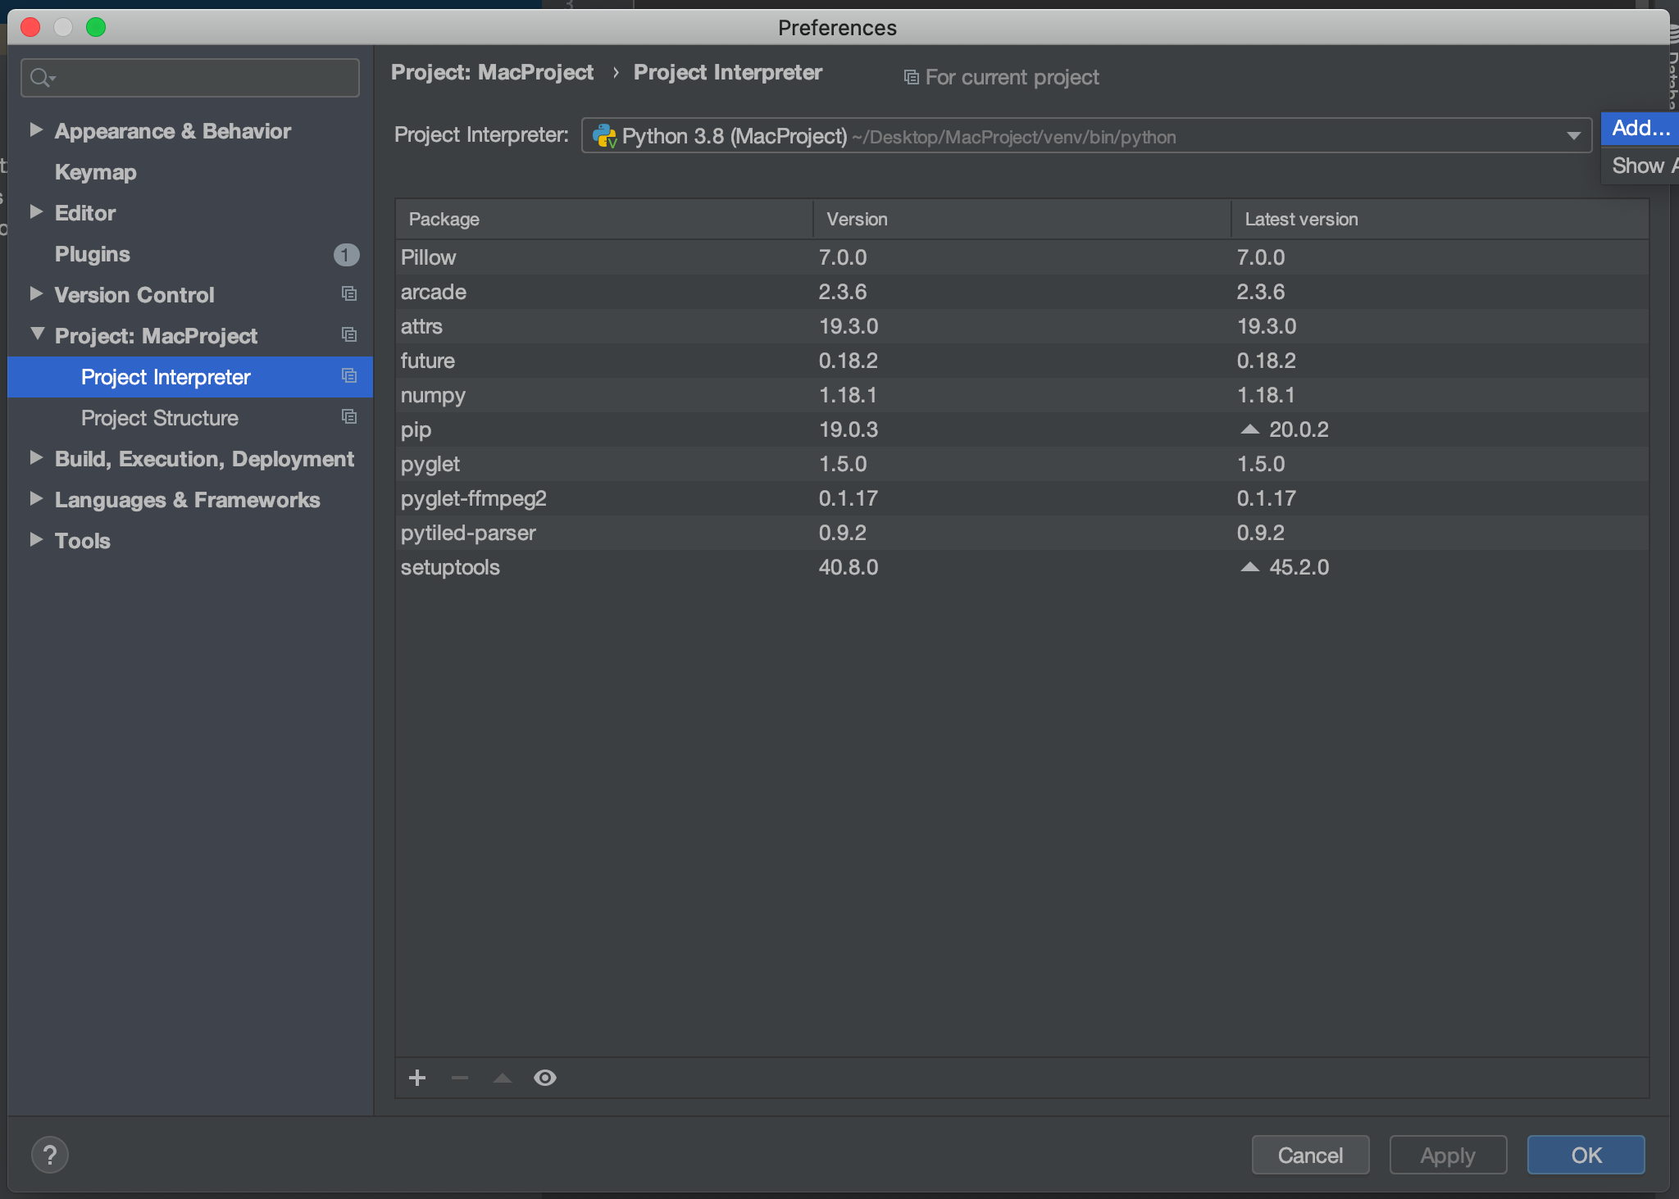Open the help question mark button

pyautogui.click(x=50, y=1155)
